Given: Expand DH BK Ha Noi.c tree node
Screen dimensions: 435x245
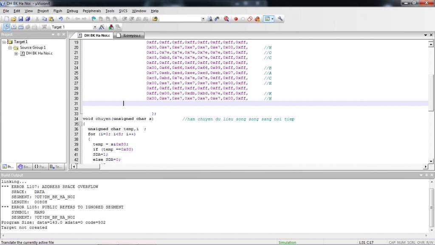Looking at the screenshot, I should pos(16,54).
